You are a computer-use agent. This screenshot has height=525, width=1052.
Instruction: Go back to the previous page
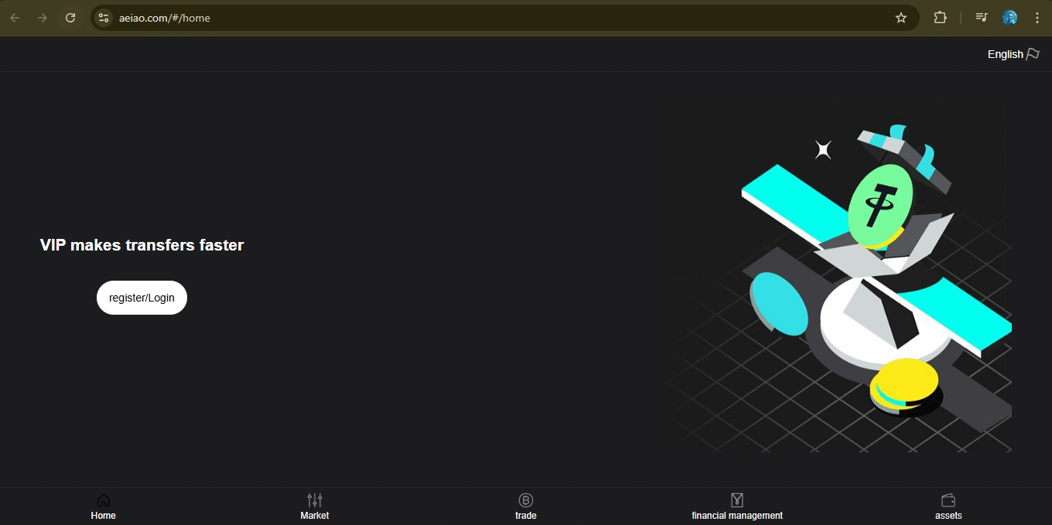pos(15,18)
